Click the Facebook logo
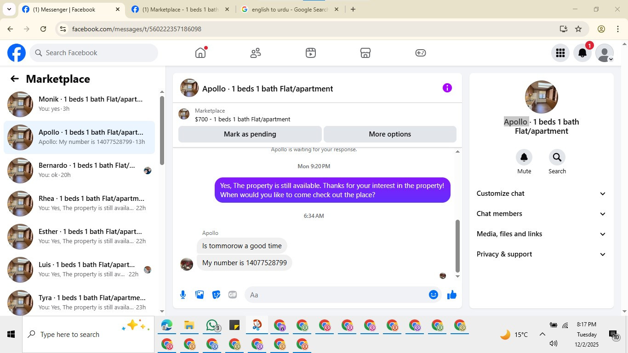 point(17,53)
